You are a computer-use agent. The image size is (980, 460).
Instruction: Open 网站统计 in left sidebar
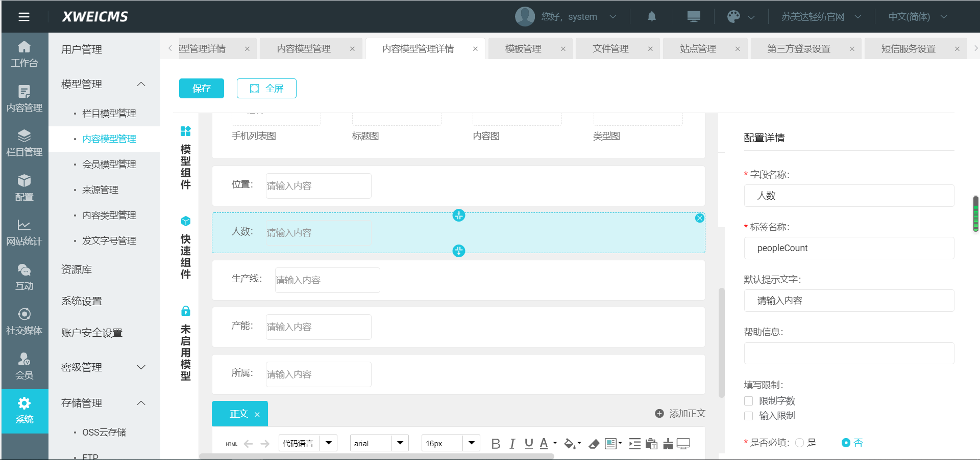pyautogui.click(x=24, y=232)
